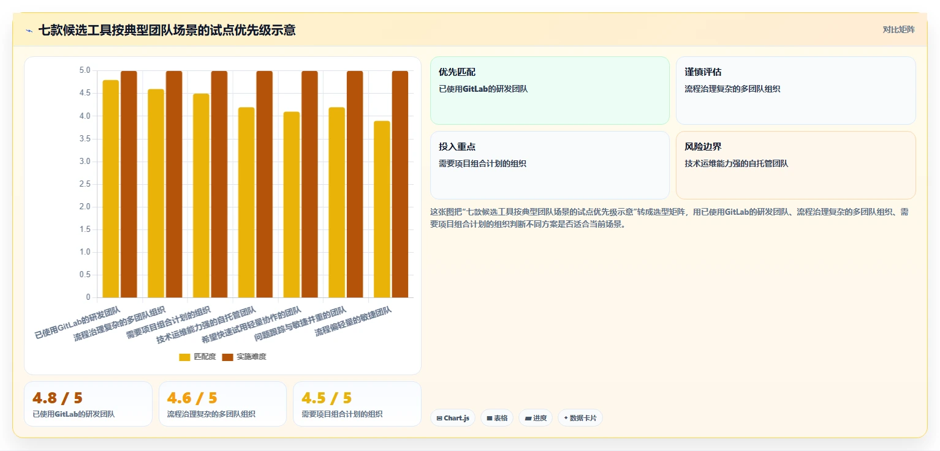This screenshot has width=940, height=451.
Task: Click the brown bar for 流程治理复杂的多团队组织
Action: pos(174,184)
